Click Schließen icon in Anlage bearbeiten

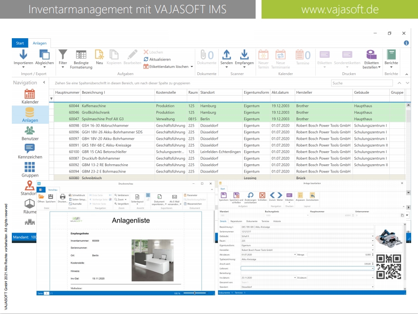click(262, 195)
